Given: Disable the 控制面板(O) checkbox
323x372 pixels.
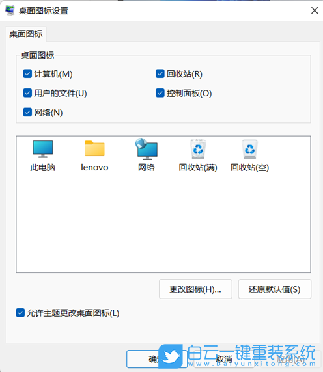Looking at the screenshot, I should coord(160,93).
